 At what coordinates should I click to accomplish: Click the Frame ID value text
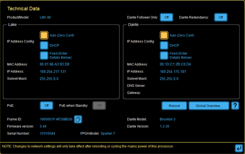click(x=56, y=119)
